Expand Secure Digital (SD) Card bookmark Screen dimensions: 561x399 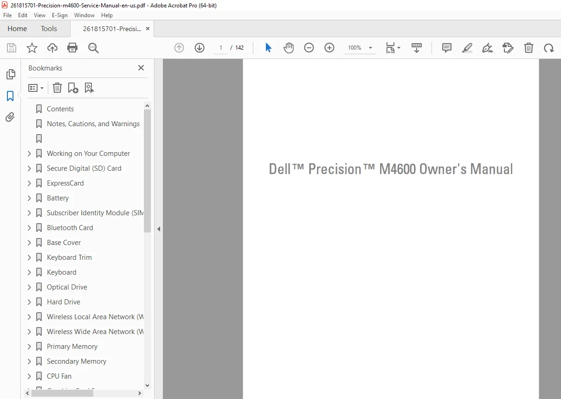click(29, 168)
